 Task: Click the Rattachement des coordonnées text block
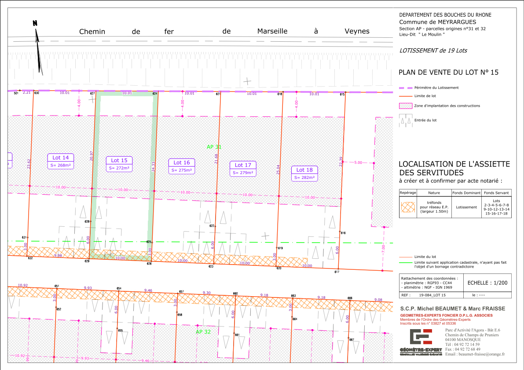click(x=429, y=283)
